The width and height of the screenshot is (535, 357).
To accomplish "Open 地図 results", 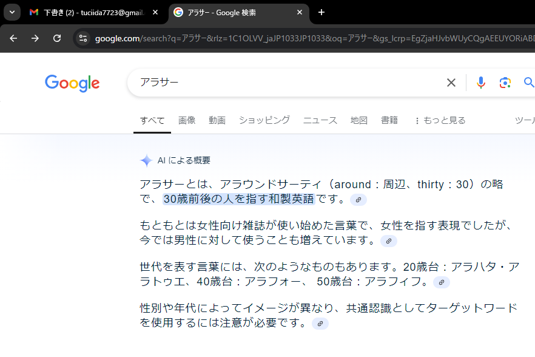I will pos(359,121).
